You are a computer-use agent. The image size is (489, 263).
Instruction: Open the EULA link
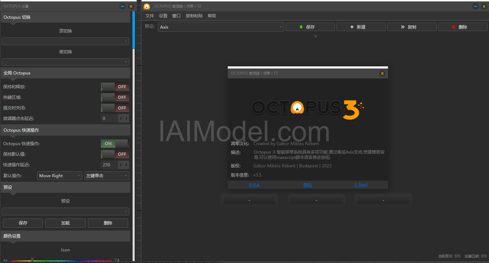tap(254, 185)
